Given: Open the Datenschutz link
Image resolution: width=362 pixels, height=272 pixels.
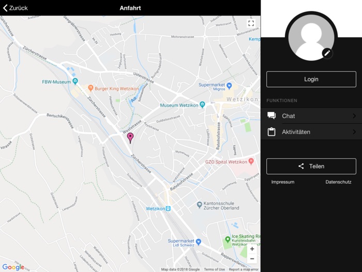Looking at the screenshot, I should coord(338,182).
